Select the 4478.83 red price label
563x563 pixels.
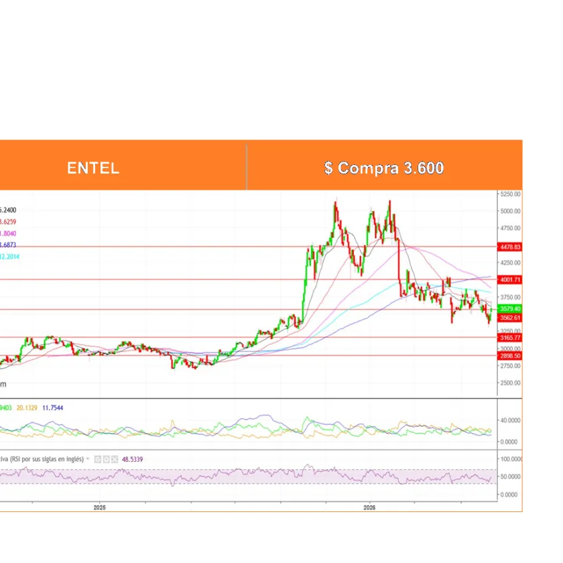pos(510,247)
